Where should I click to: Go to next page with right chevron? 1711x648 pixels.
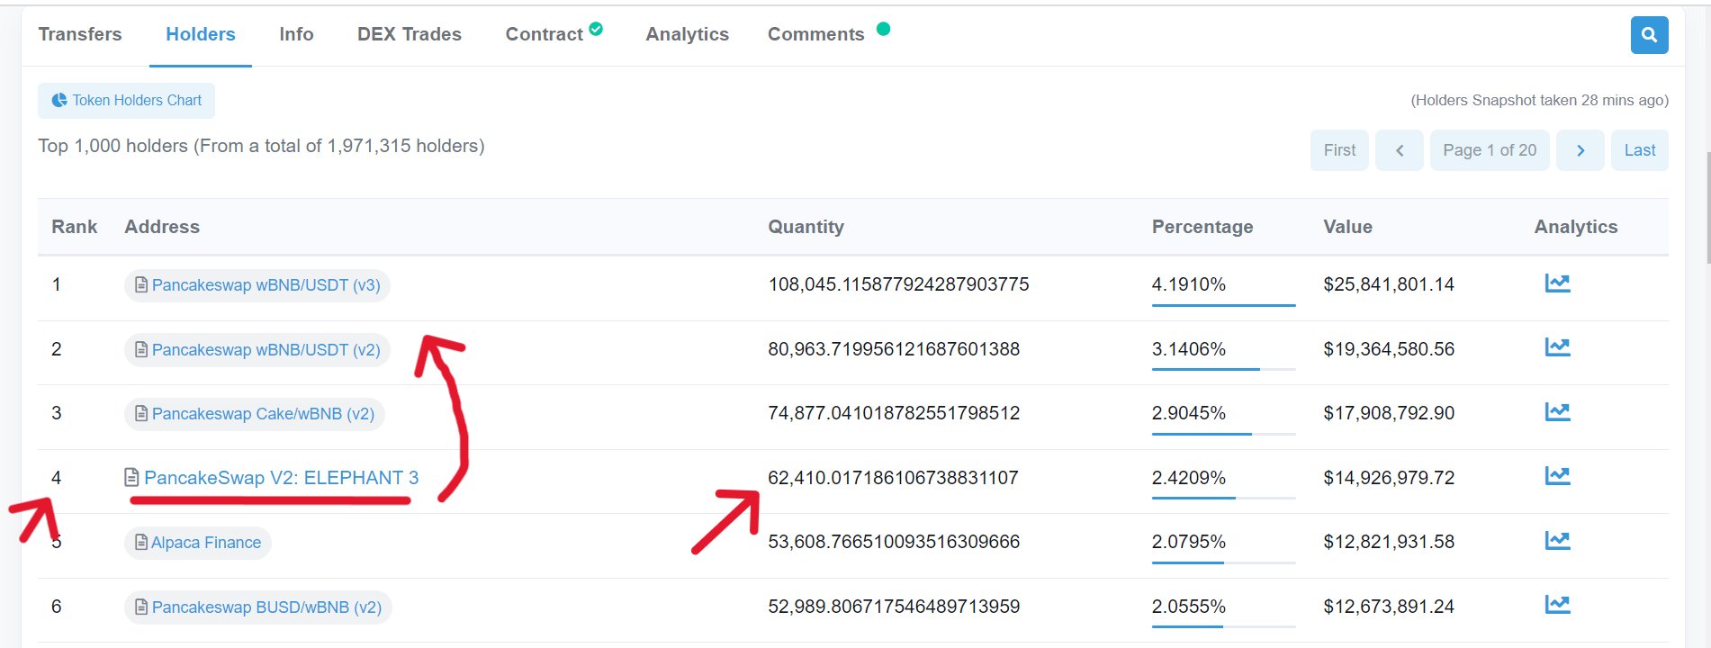[x=1580, y=150]
